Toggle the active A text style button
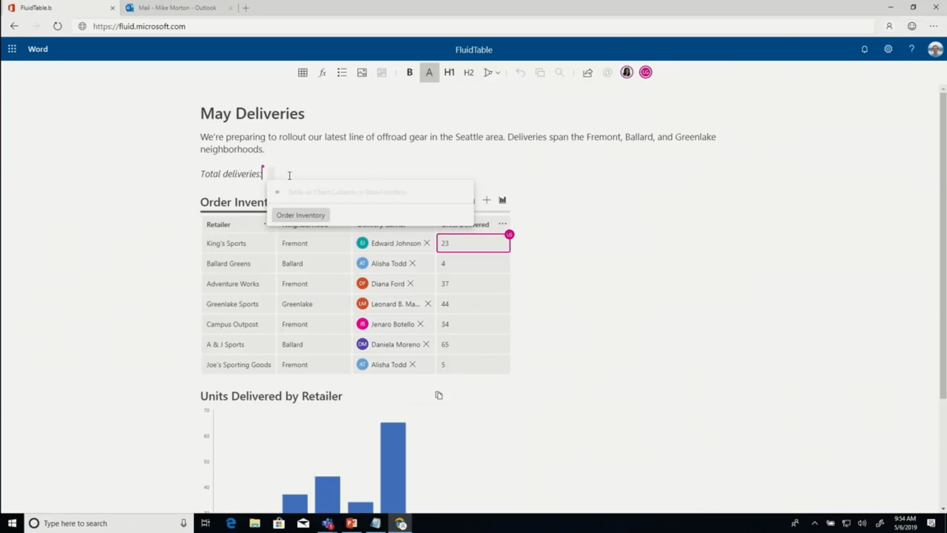The image size is (947, 533). [x=429, y=72]
